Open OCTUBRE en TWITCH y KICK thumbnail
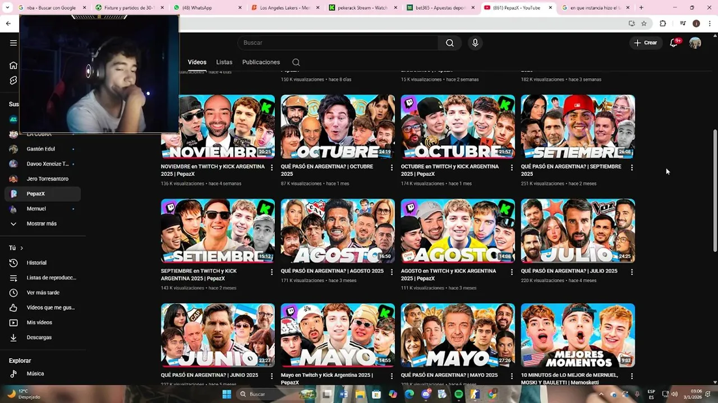The height and width of the screenshot is (403, 718). tap(458, 126)
